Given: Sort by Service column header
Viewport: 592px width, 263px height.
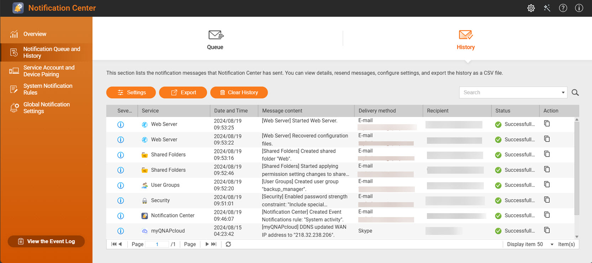Looking at the screenshot, I should coord(174,111).
